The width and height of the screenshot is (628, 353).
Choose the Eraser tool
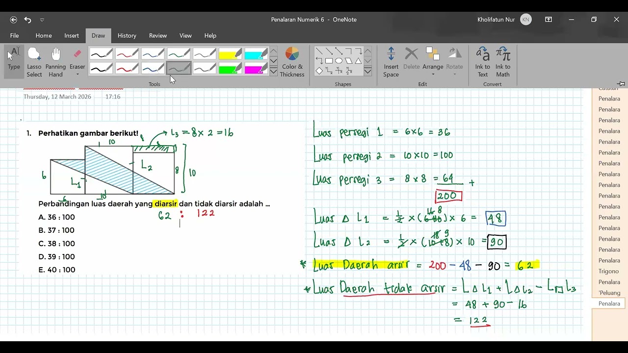77,58
